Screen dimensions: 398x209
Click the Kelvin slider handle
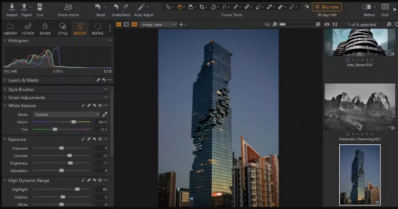[x=74, y=122]
